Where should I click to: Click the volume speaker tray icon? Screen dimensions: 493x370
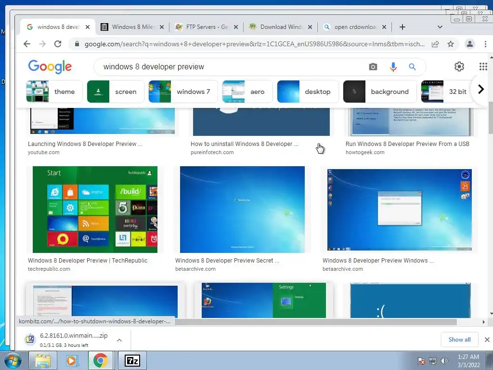coord(444,360)
